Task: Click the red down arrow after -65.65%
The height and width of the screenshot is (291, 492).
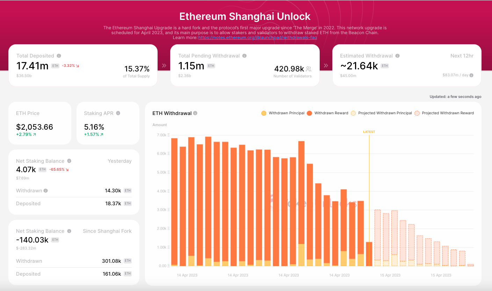Action: point(67,169)
